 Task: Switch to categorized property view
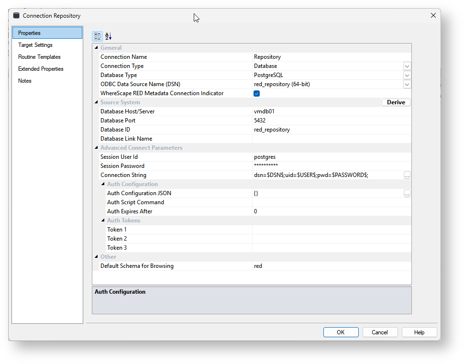[98, 36]
